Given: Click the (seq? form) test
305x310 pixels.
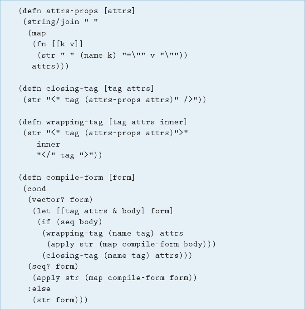Looking at the screenshot, I should [x=53, y=266].
